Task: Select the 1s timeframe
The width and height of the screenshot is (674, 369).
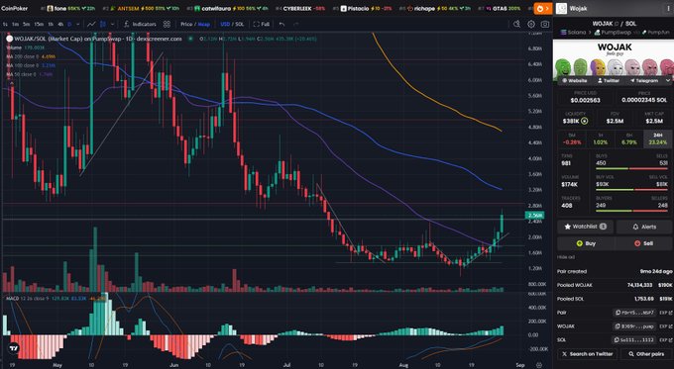Action: [5, 25]
